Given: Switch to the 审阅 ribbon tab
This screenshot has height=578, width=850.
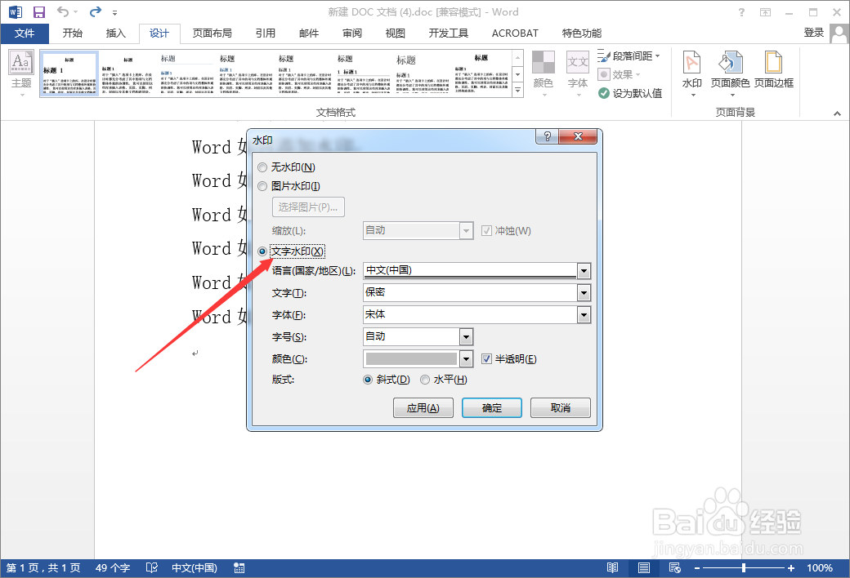Looking at the screenshot, I should click(x=351, y=33).
